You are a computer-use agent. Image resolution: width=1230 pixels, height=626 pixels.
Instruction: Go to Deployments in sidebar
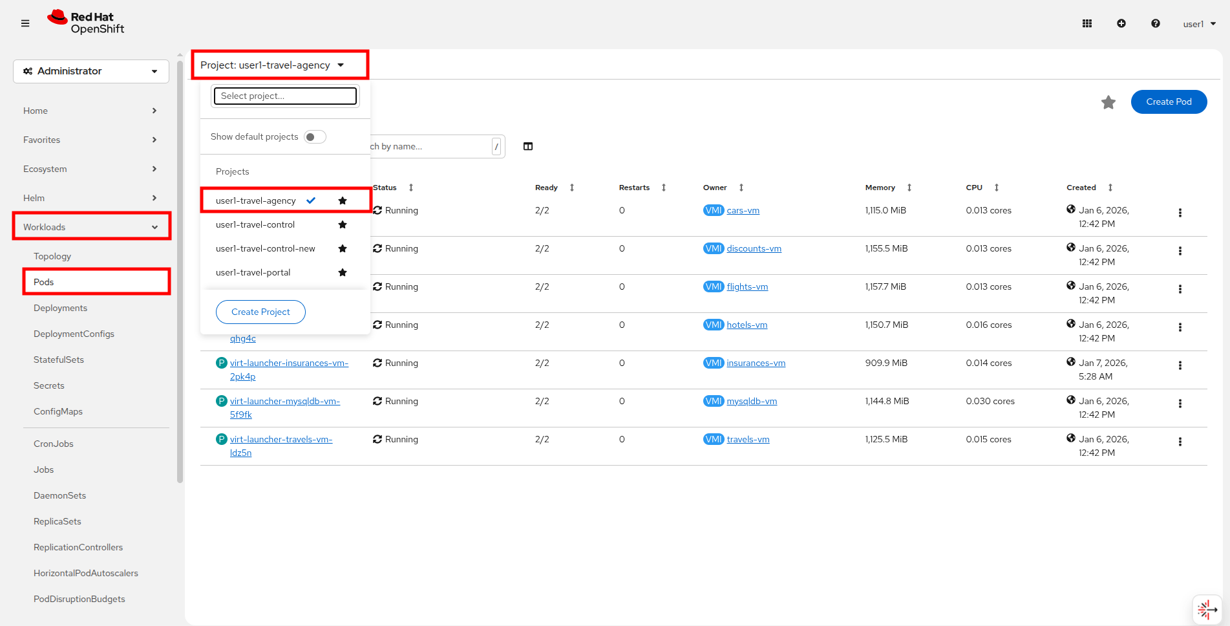coord(60,308)
